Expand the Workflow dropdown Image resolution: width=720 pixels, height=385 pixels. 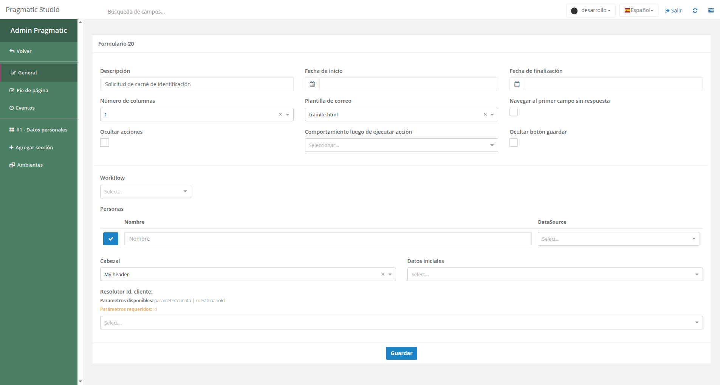[x=146, y=192]
